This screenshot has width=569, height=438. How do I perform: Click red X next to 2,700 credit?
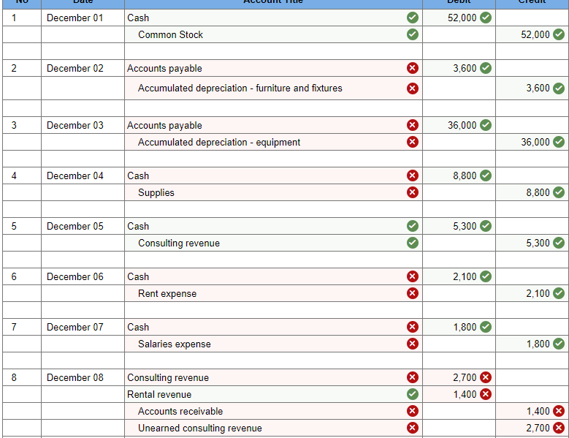pos(559,428)
